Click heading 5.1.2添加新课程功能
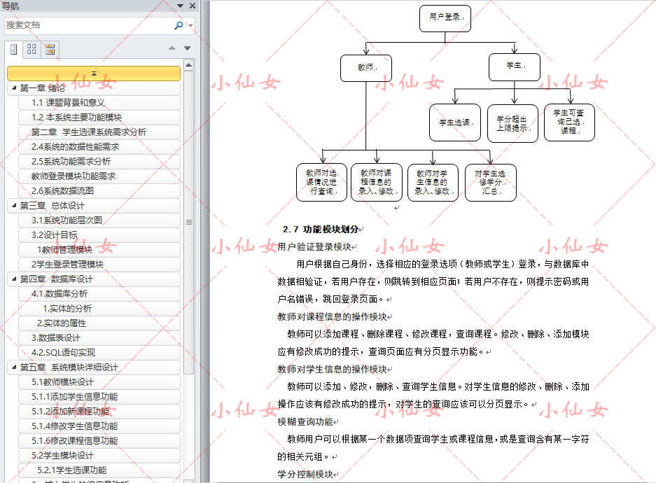 point(99,412)
